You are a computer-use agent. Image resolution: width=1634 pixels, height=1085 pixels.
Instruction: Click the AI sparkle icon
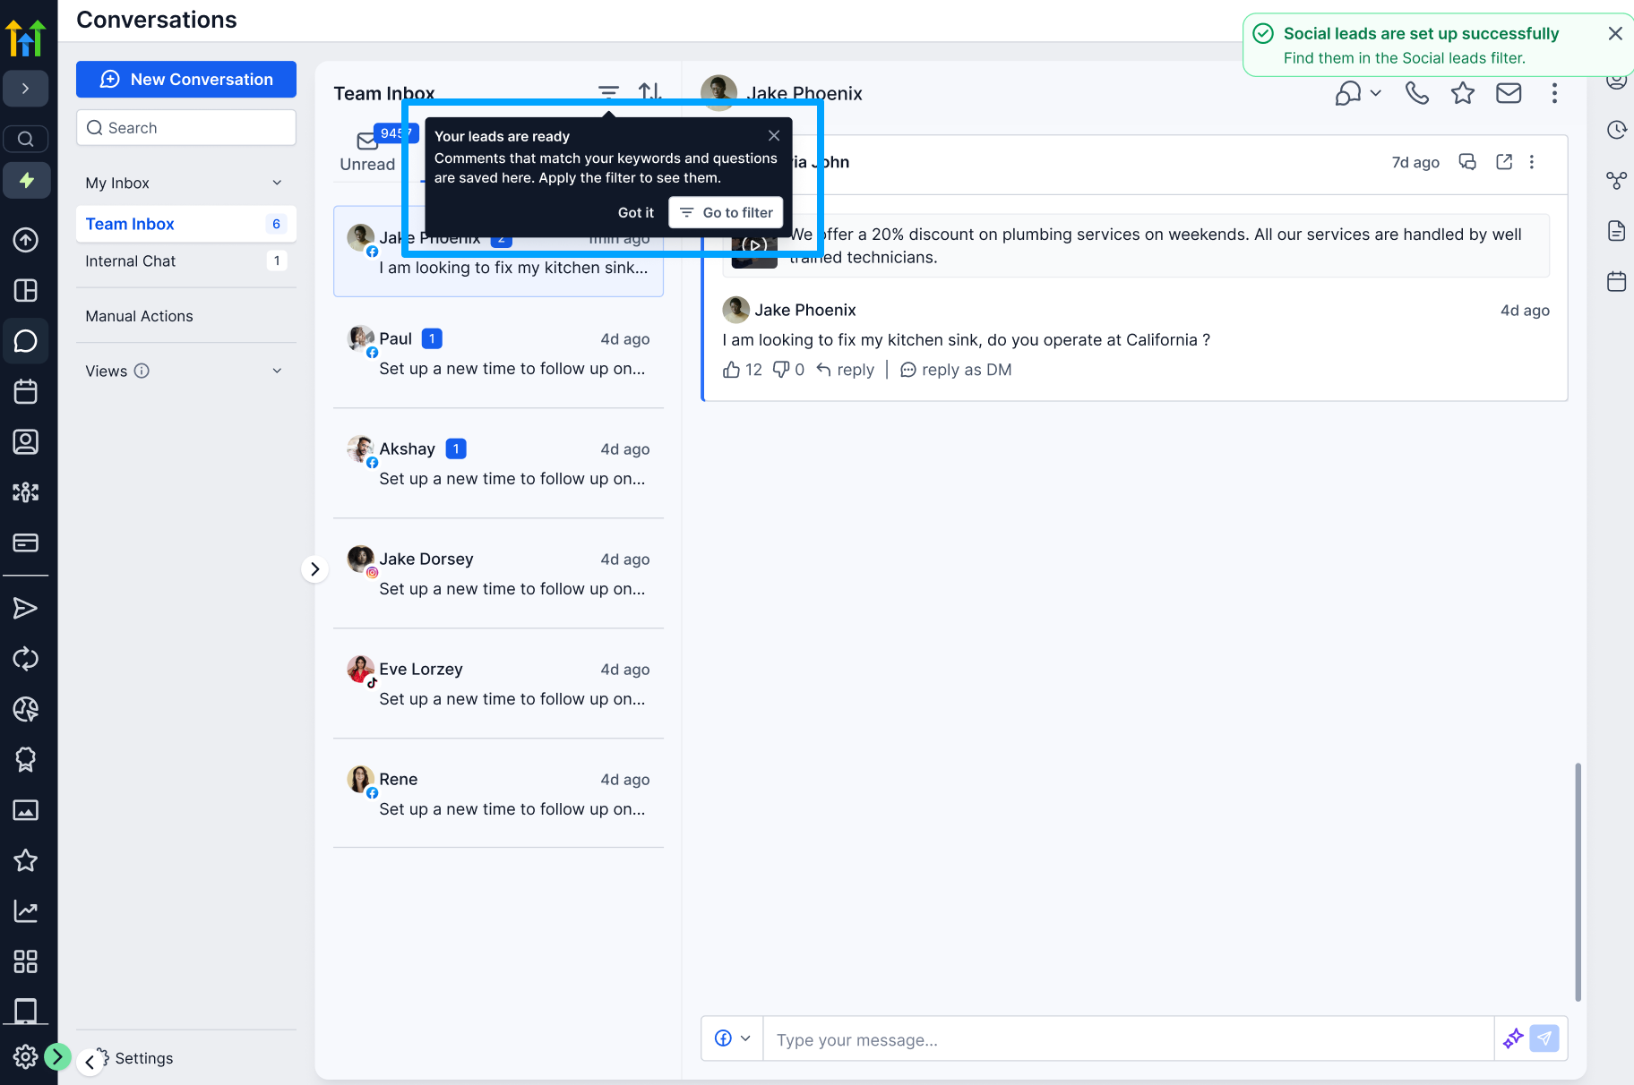pyautogui.click(x=1513, y=1038)
